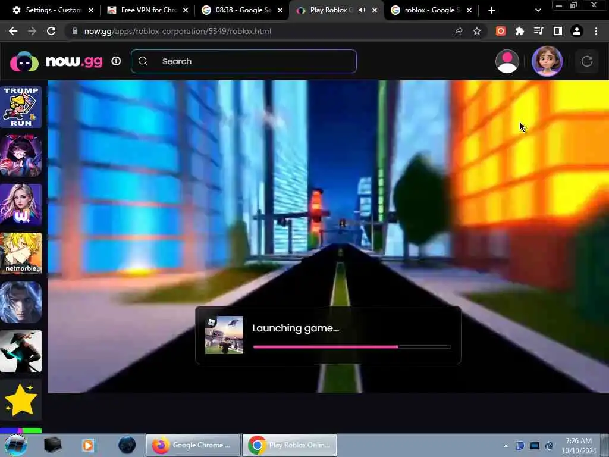This screenshot has width=609, height=457.
Task: Click the magnifier icon in search box
Action: click(143, 61)
